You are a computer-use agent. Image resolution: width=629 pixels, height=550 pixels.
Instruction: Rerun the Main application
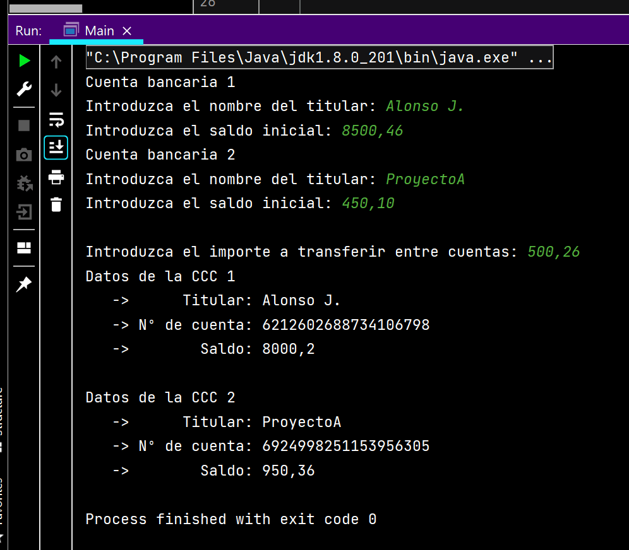24,61
